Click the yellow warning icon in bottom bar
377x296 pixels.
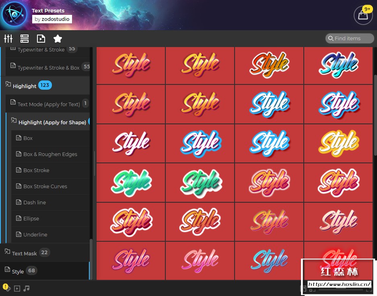pos(5,287)
